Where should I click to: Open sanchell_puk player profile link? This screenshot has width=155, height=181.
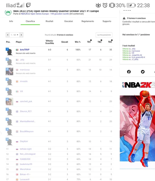click(x=26, y=101)
